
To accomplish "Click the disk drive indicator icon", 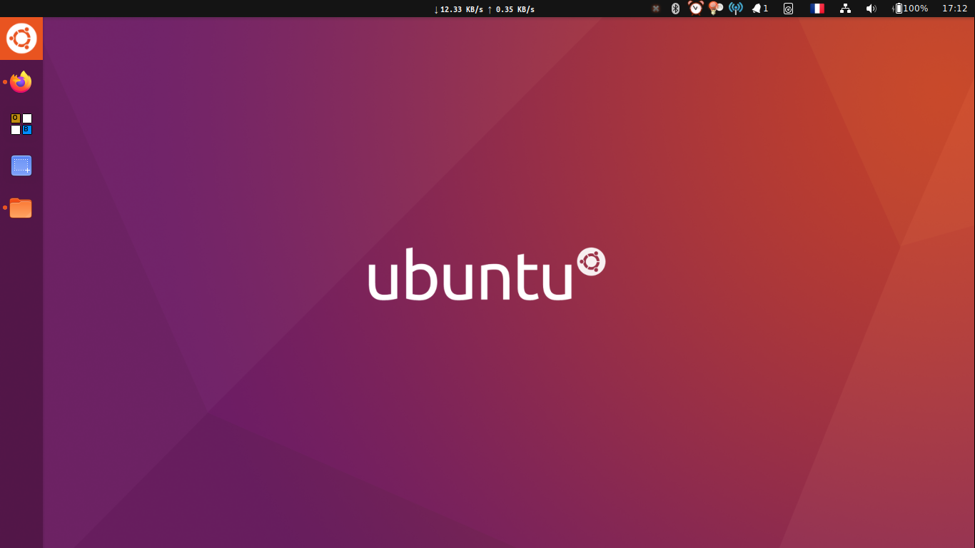I will 788,9.
